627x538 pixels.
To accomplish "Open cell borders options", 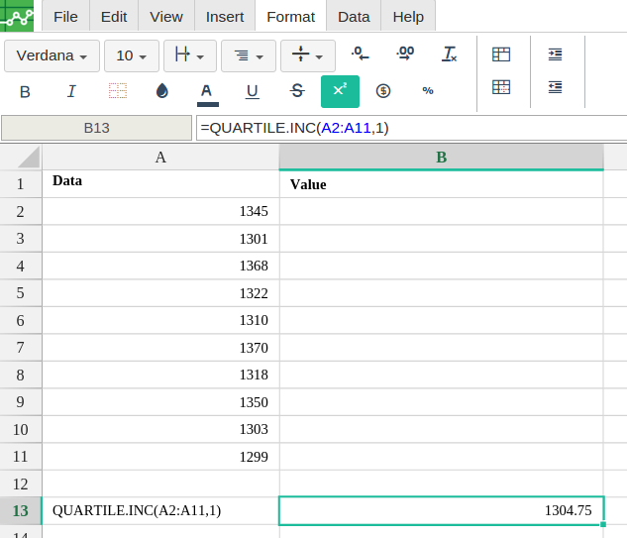I will [x=118, y=91].
